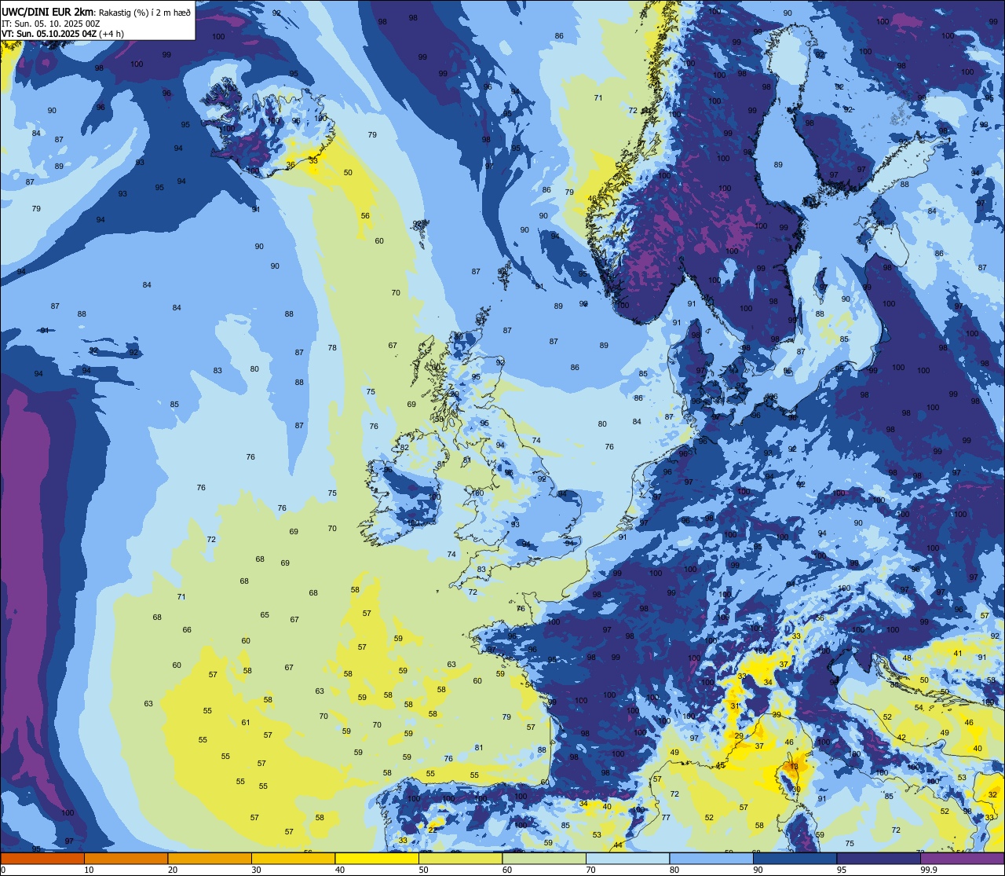Screen dimensions: 1005x876
Task: Click the value 41 over the Balkans
Action: click(958, 654)
